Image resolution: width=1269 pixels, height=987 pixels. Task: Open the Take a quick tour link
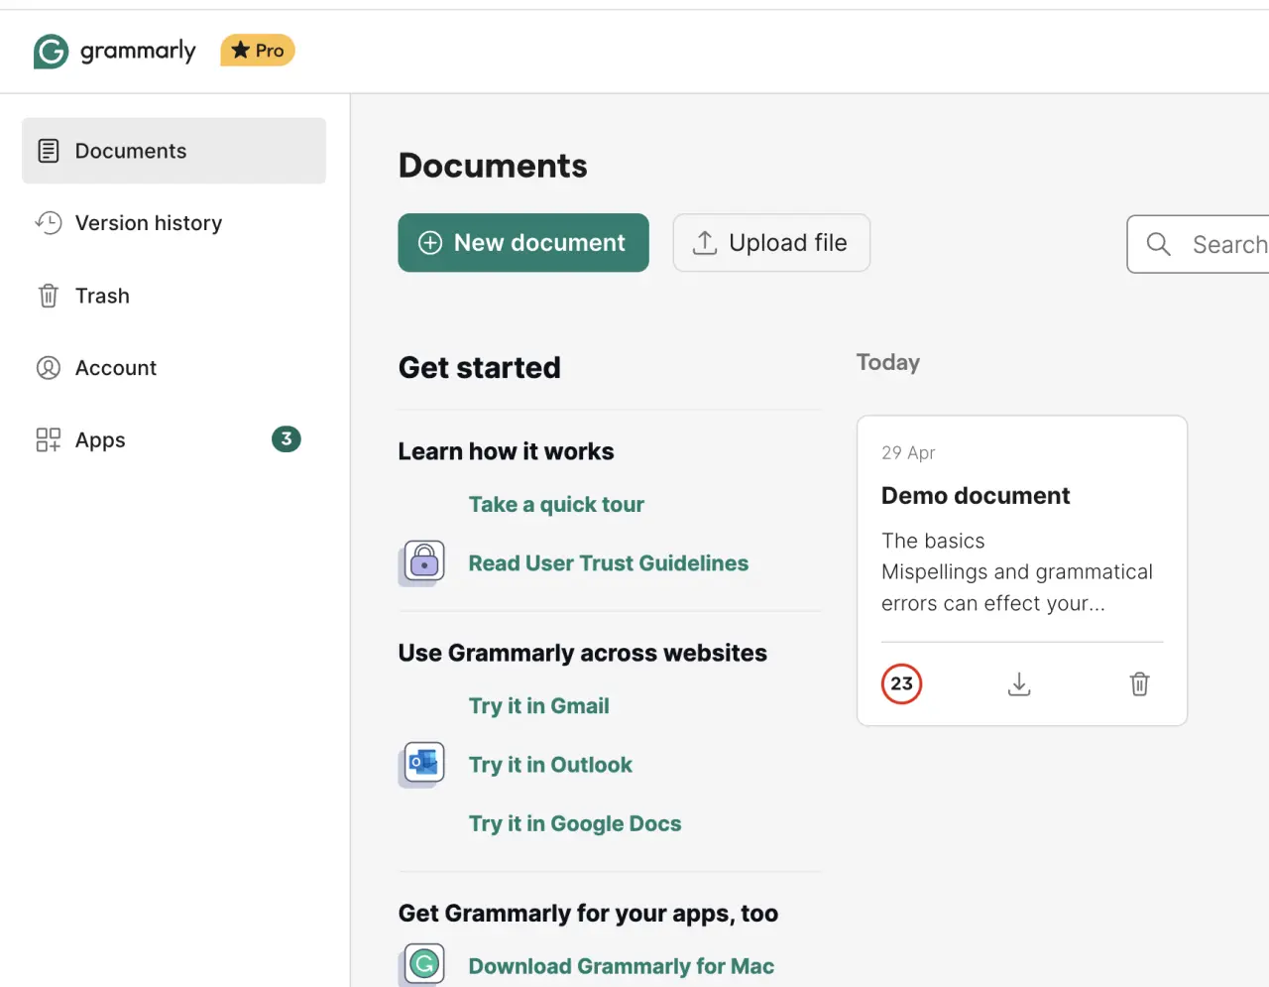pos(556,504)
